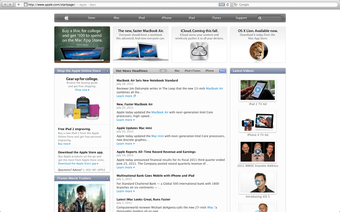Play the 2011 WWDC Keynote Address video
Screen dimensions: 340x212
[x=258, y=152]
